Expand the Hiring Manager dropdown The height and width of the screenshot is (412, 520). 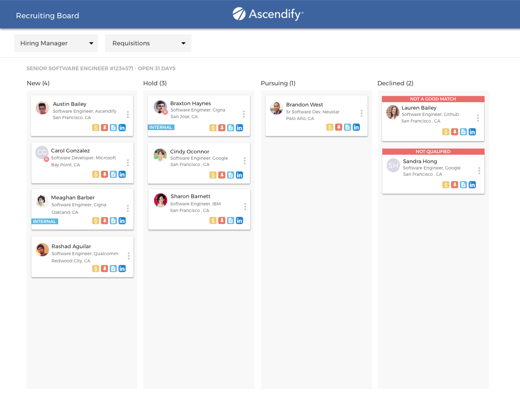coord(56,43)
